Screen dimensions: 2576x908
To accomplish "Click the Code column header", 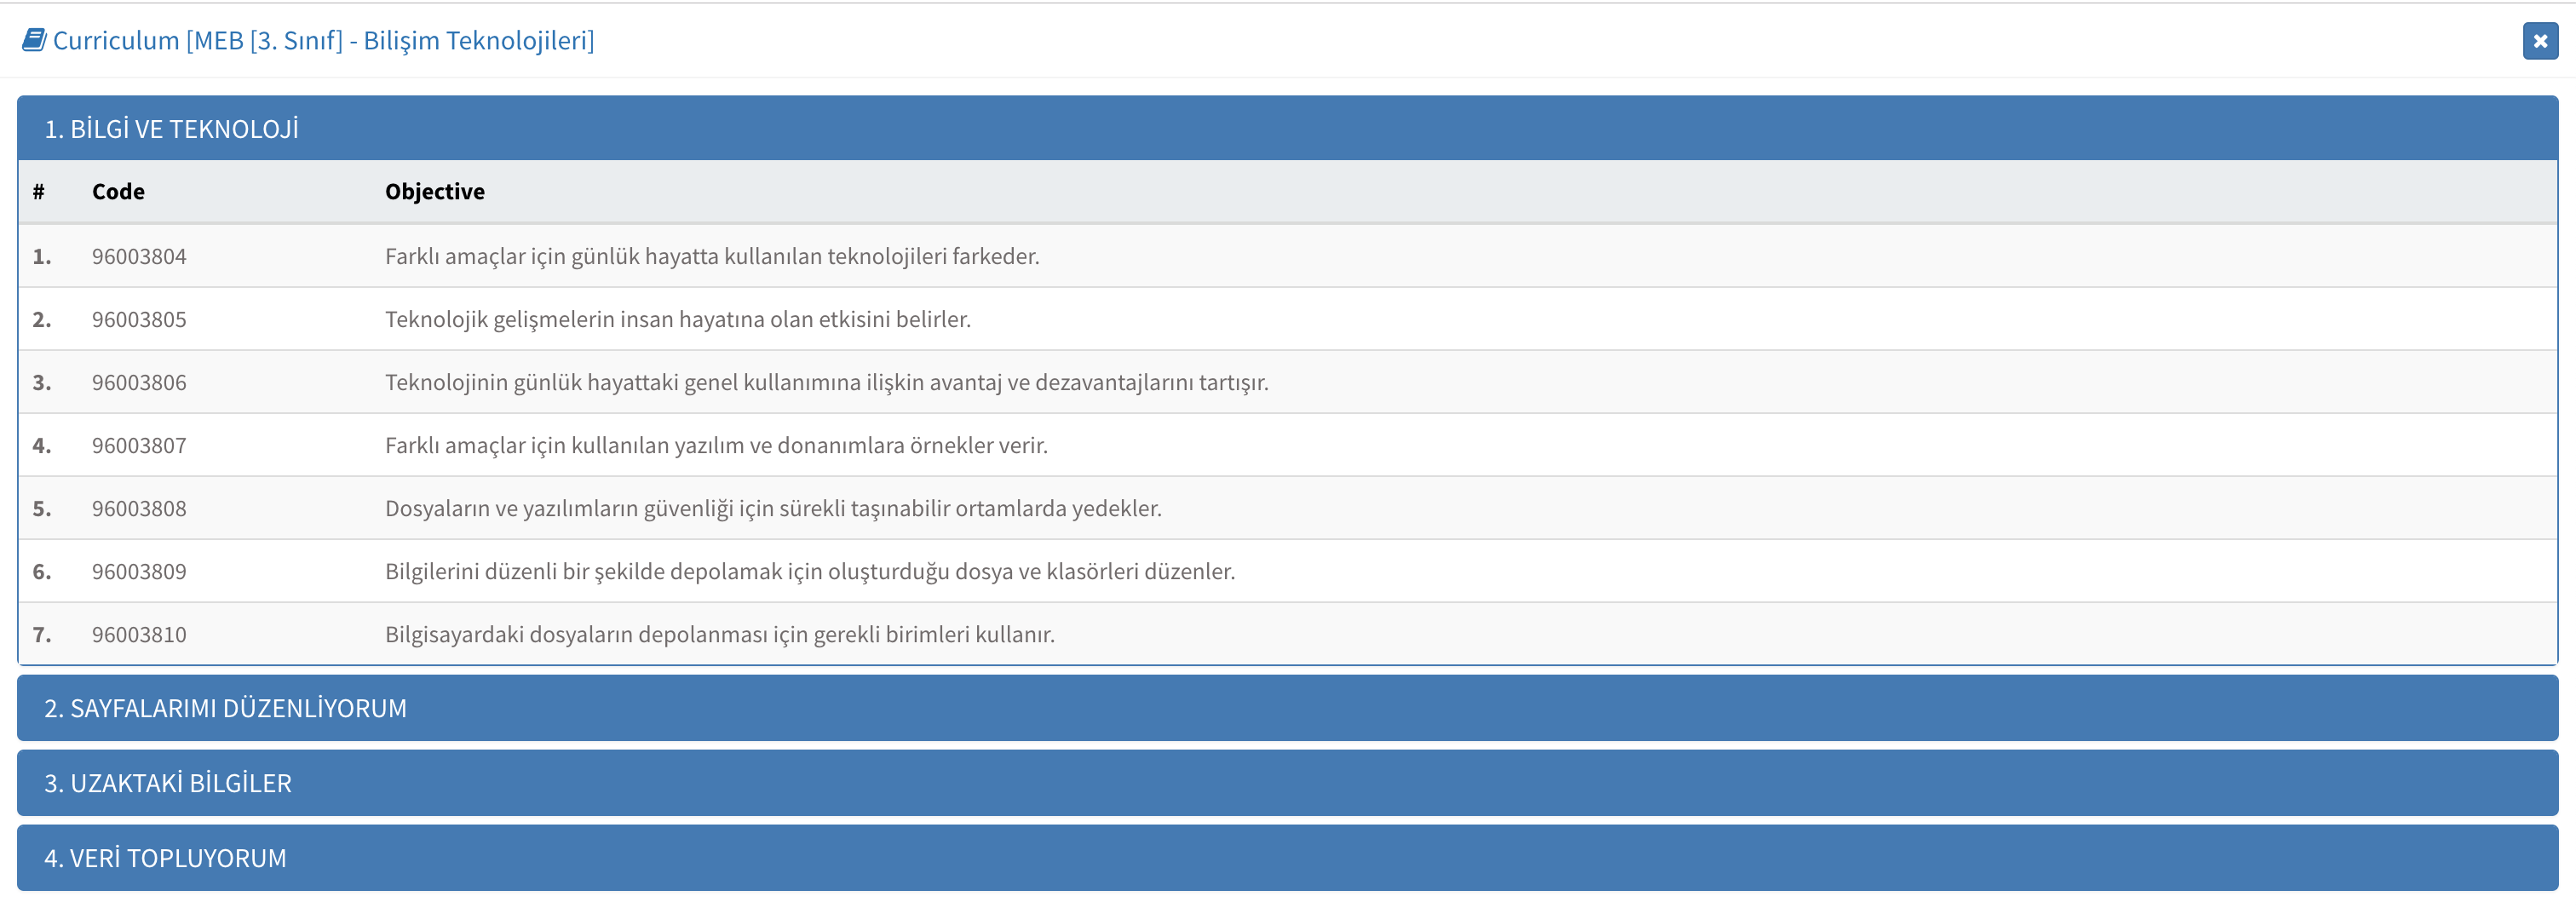I will point(118,192).
